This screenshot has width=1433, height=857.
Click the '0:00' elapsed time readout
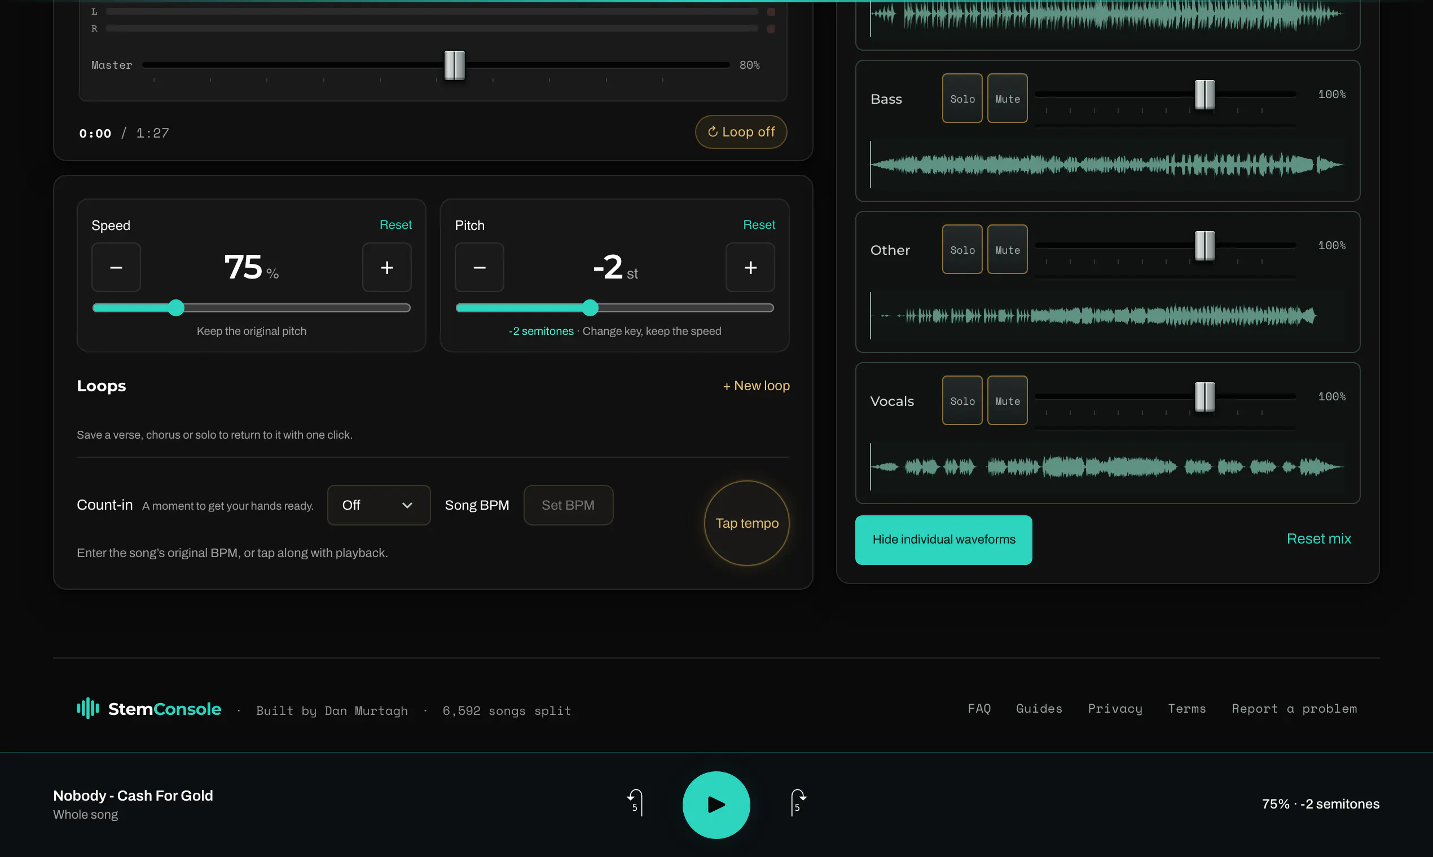click(x=95, y=134)
